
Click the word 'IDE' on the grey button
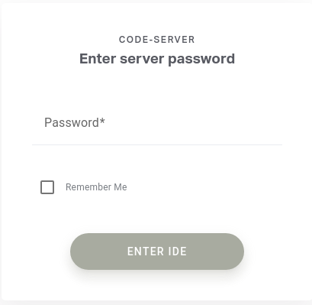pyautogui.click(x=178, y=251)
